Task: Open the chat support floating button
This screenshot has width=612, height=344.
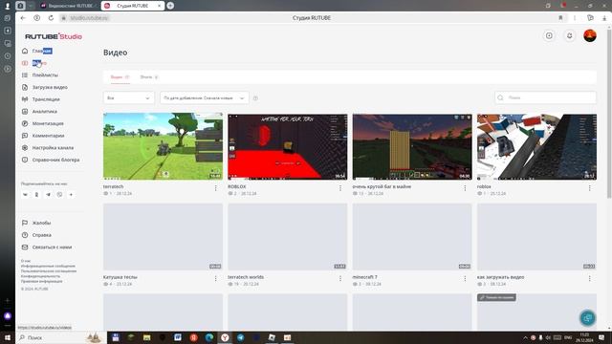Action: pyautogui.click(x=587, y=318)
